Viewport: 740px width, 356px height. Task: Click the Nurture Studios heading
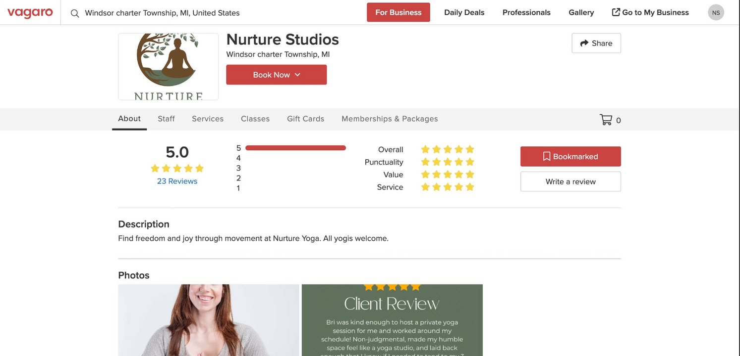[x=283, y=39]
